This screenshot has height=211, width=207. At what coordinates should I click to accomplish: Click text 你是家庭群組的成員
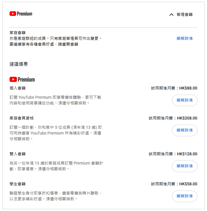tap(28, 38)
